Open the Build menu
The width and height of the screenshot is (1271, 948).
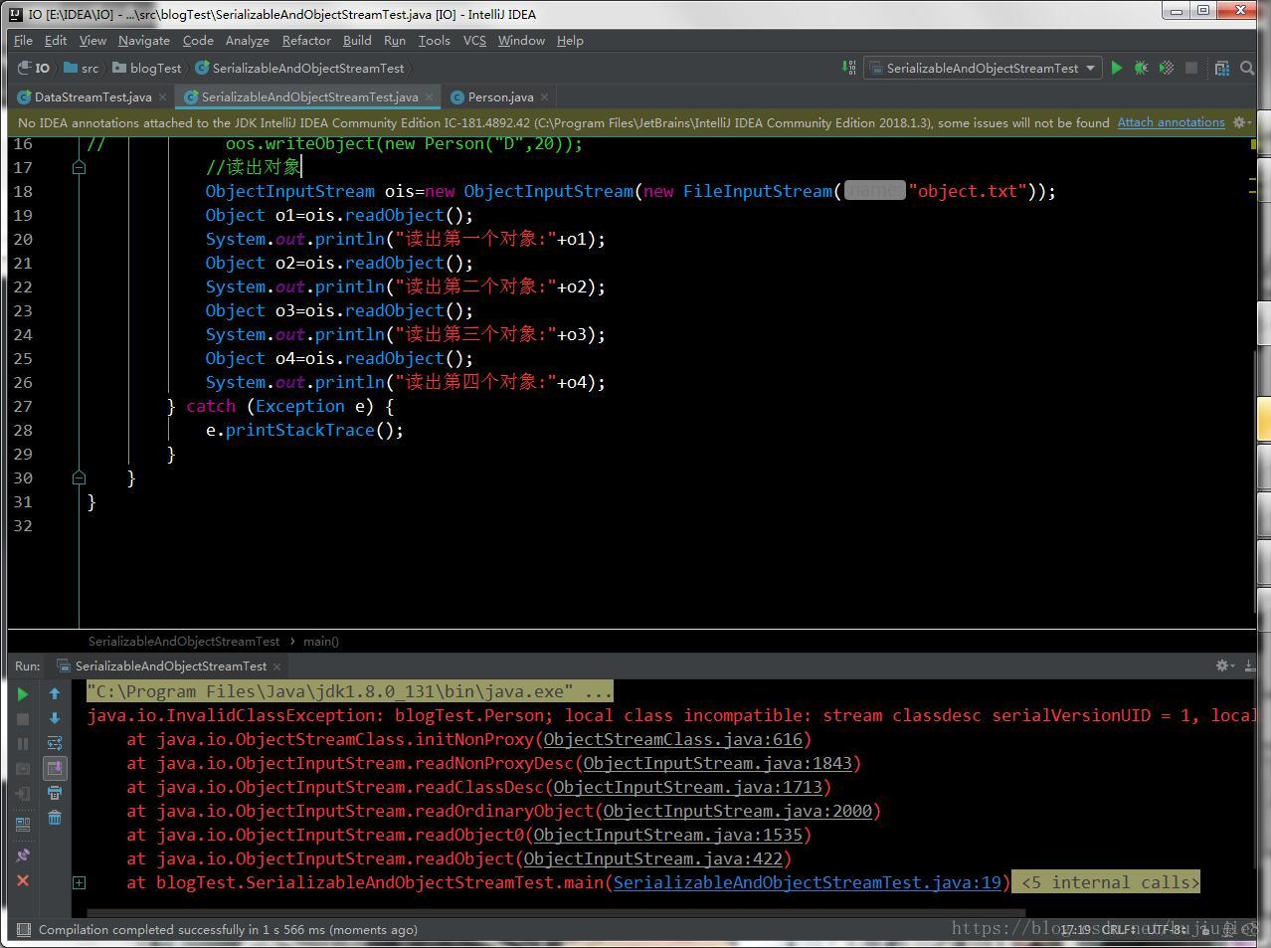(357, 40)
